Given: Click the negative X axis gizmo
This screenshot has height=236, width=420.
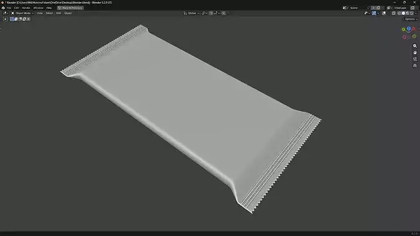Looking at the screenshot, I should coord(404,37).
